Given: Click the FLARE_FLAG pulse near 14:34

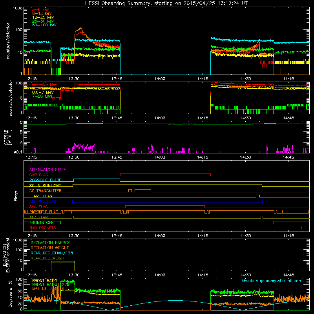Looking at the screenshot, I should [258, 195].
